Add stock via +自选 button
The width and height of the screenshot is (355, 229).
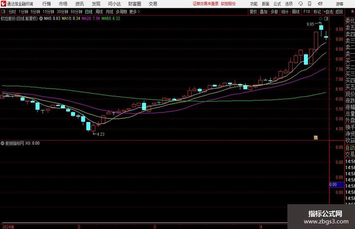coord(328,12)
